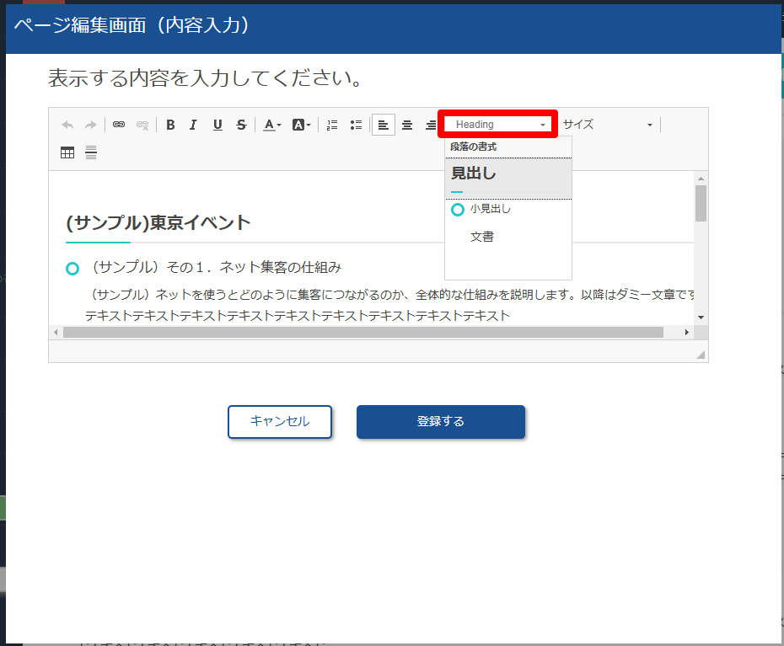
Task: Toggle italic formatting
Action: click(194, 125)
